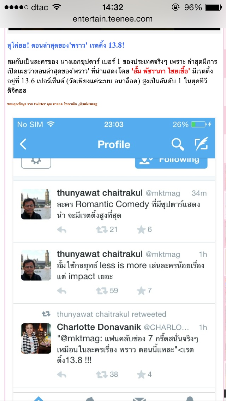Image resolution: width=226 pixels, height=401 pixels.
Task: Retweet the less is more tweet
Action: click(102, 291)
